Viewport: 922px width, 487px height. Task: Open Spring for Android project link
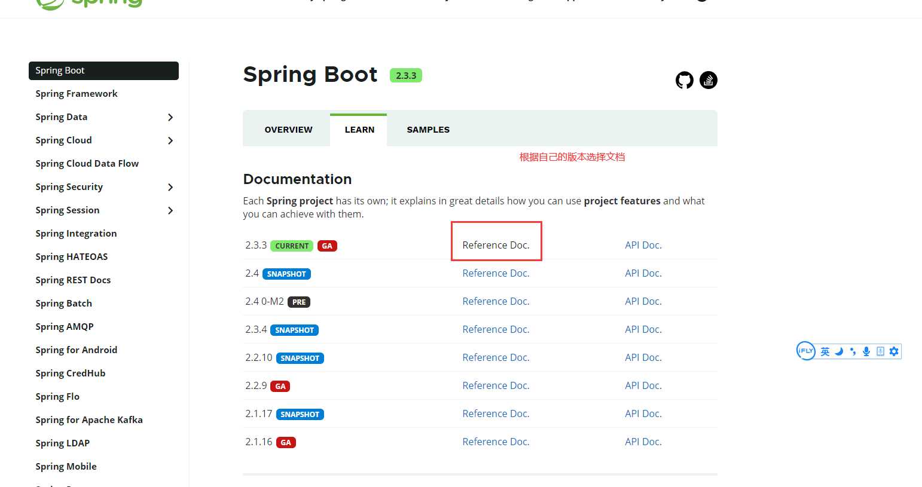tap(77, 350)
